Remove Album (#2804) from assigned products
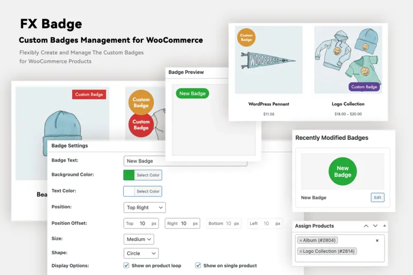The width and height of the screenshot is (413, 275). click(301, 240)
